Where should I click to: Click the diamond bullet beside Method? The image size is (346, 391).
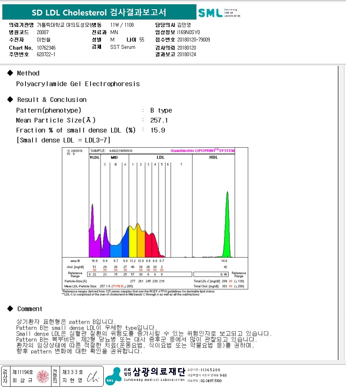tap(10, 73)
